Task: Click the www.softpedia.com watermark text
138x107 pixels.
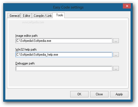Action: (33, 22)
